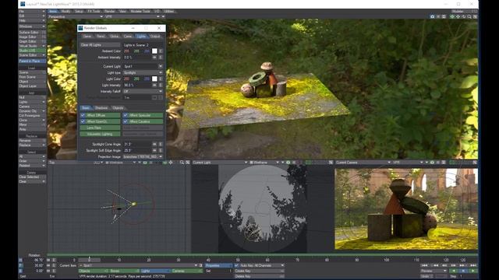
Task: Open Image Editor from sidebar
Action: coord(32,37)
